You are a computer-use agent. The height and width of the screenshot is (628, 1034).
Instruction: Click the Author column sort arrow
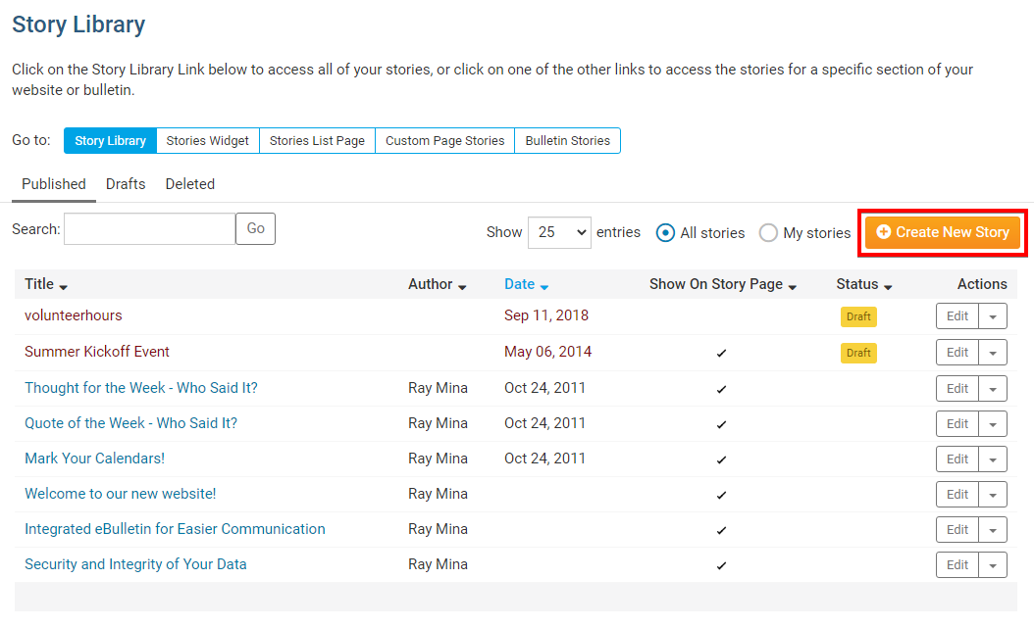tap(462, 286)
